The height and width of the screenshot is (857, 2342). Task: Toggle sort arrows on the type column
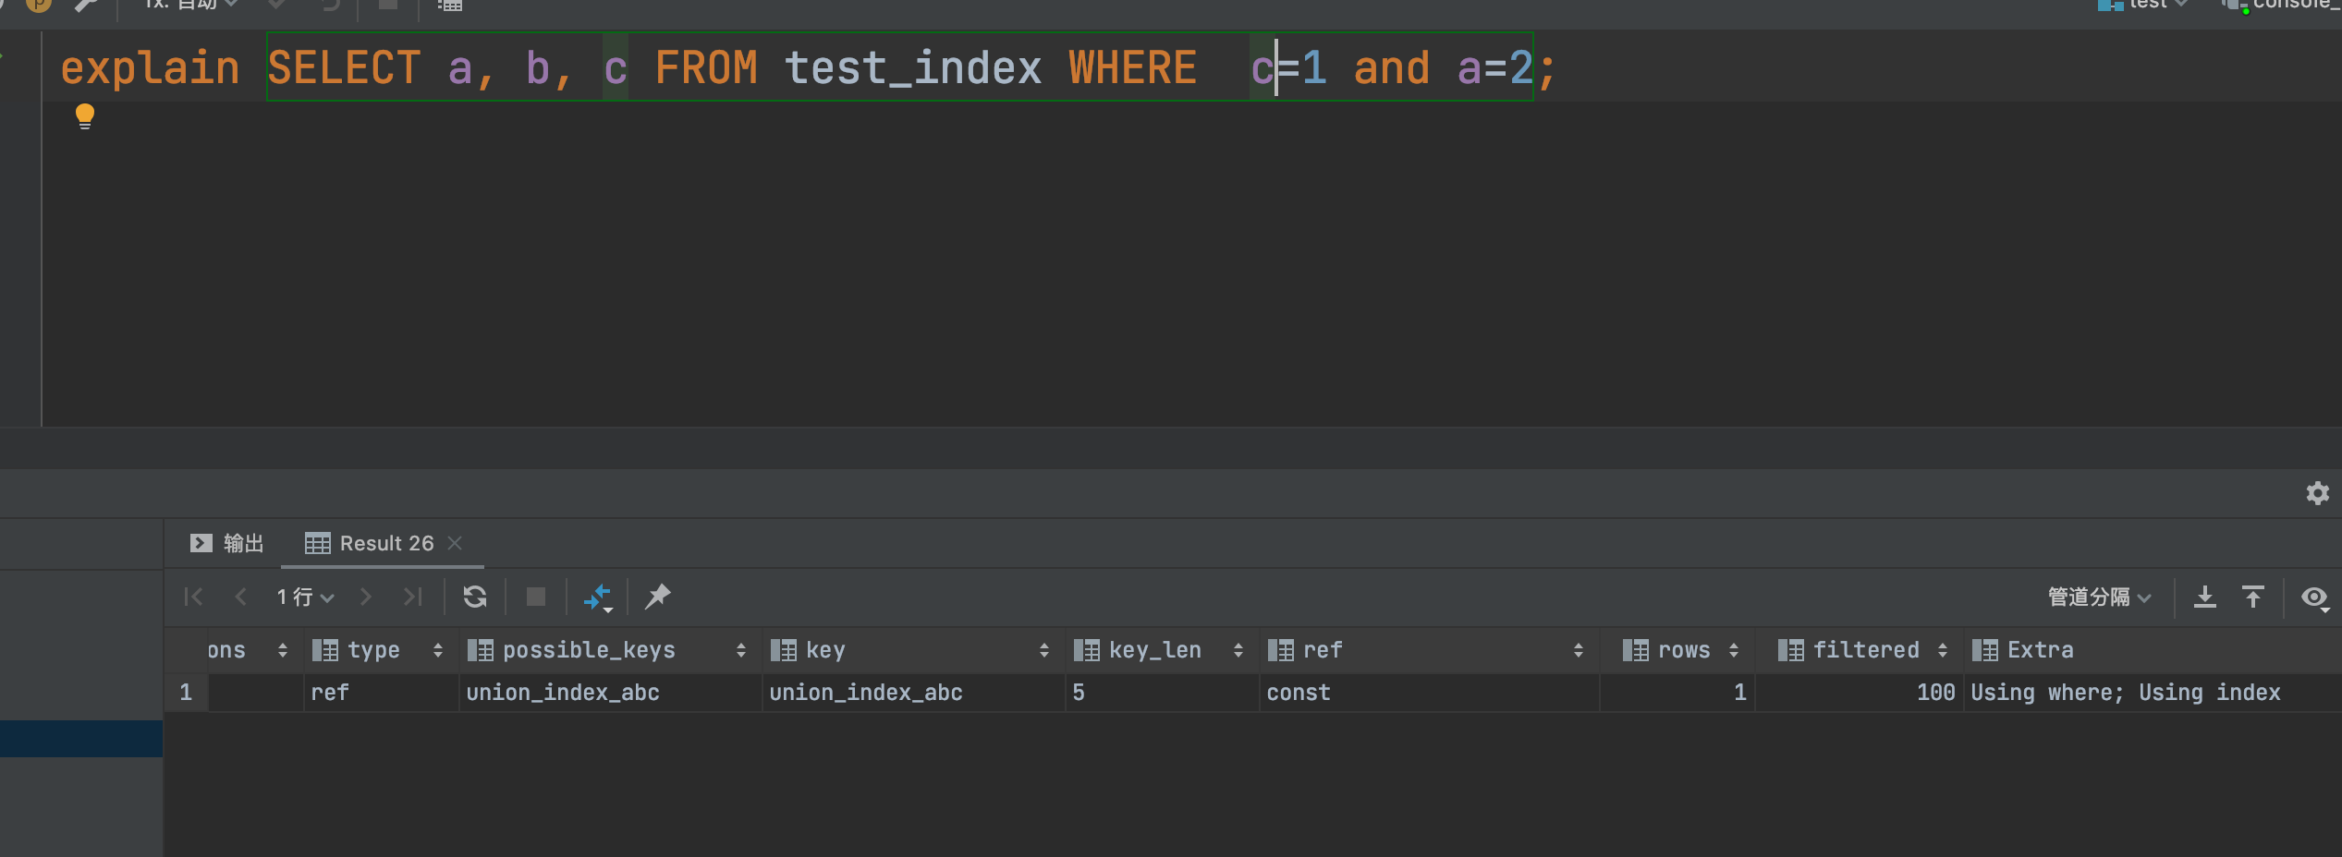[438, 650]
